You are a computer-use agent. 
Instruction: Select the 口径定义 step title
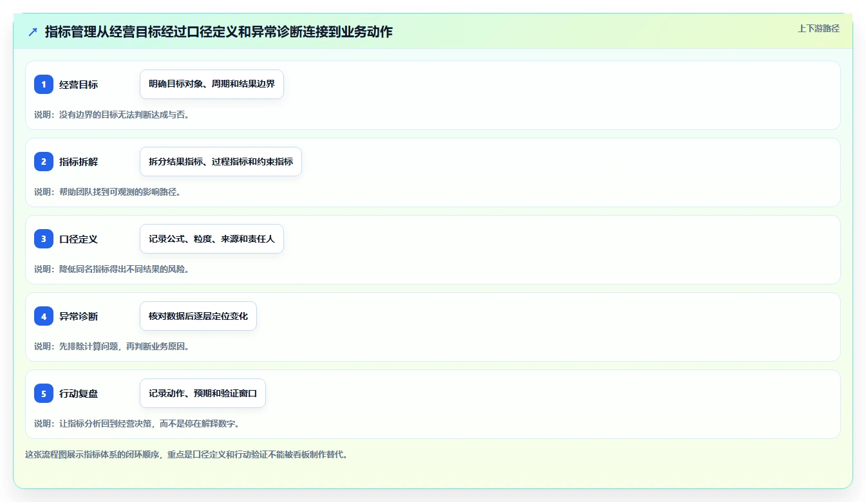pyautogui.click(x=79, y=239)
